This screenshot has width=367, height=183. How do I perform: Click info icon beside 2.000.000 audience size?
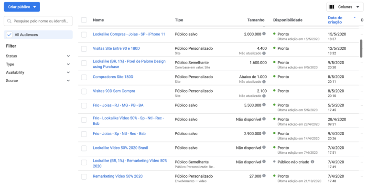pos(264,34)
